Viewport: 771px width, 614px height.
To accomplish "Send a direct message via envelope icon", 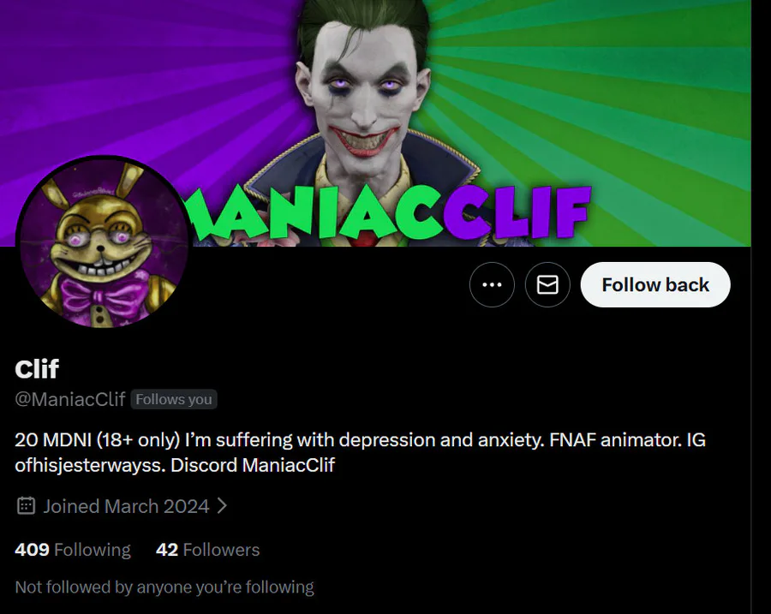I will 547,284.
